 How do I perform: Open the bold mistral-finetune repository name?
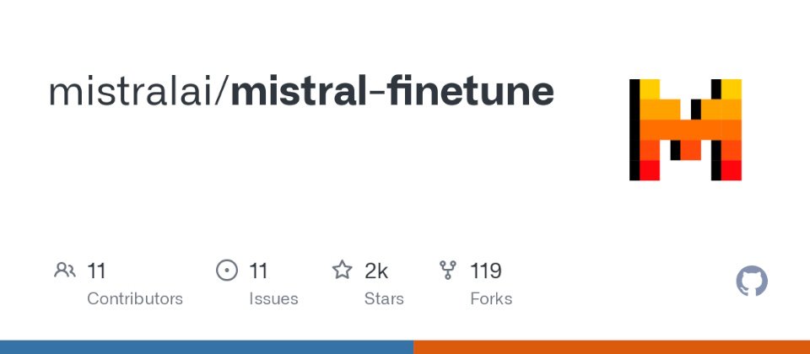click(x=392, y=91)
